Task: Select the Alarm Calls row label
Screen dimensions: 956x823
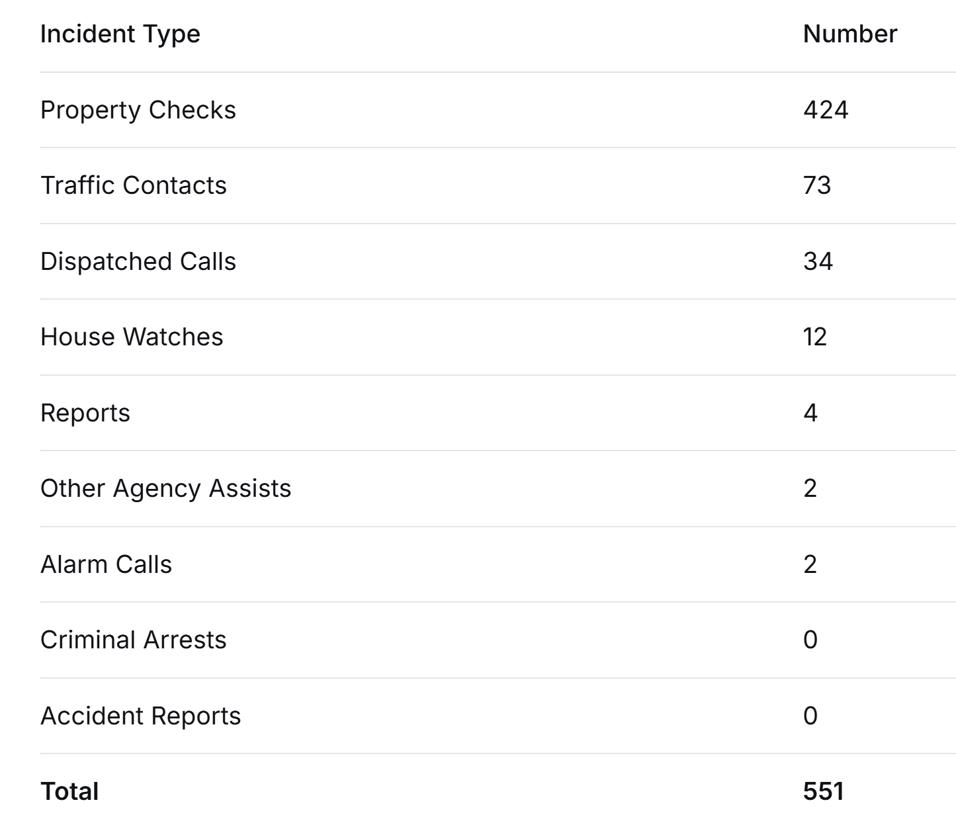Action: (x=106, y=565)
